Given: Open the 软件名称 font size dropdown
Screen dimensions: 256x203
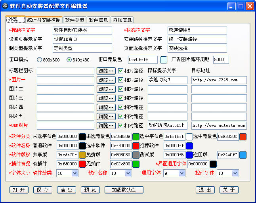Looking at the screenshot, I should tap(128, 173).
